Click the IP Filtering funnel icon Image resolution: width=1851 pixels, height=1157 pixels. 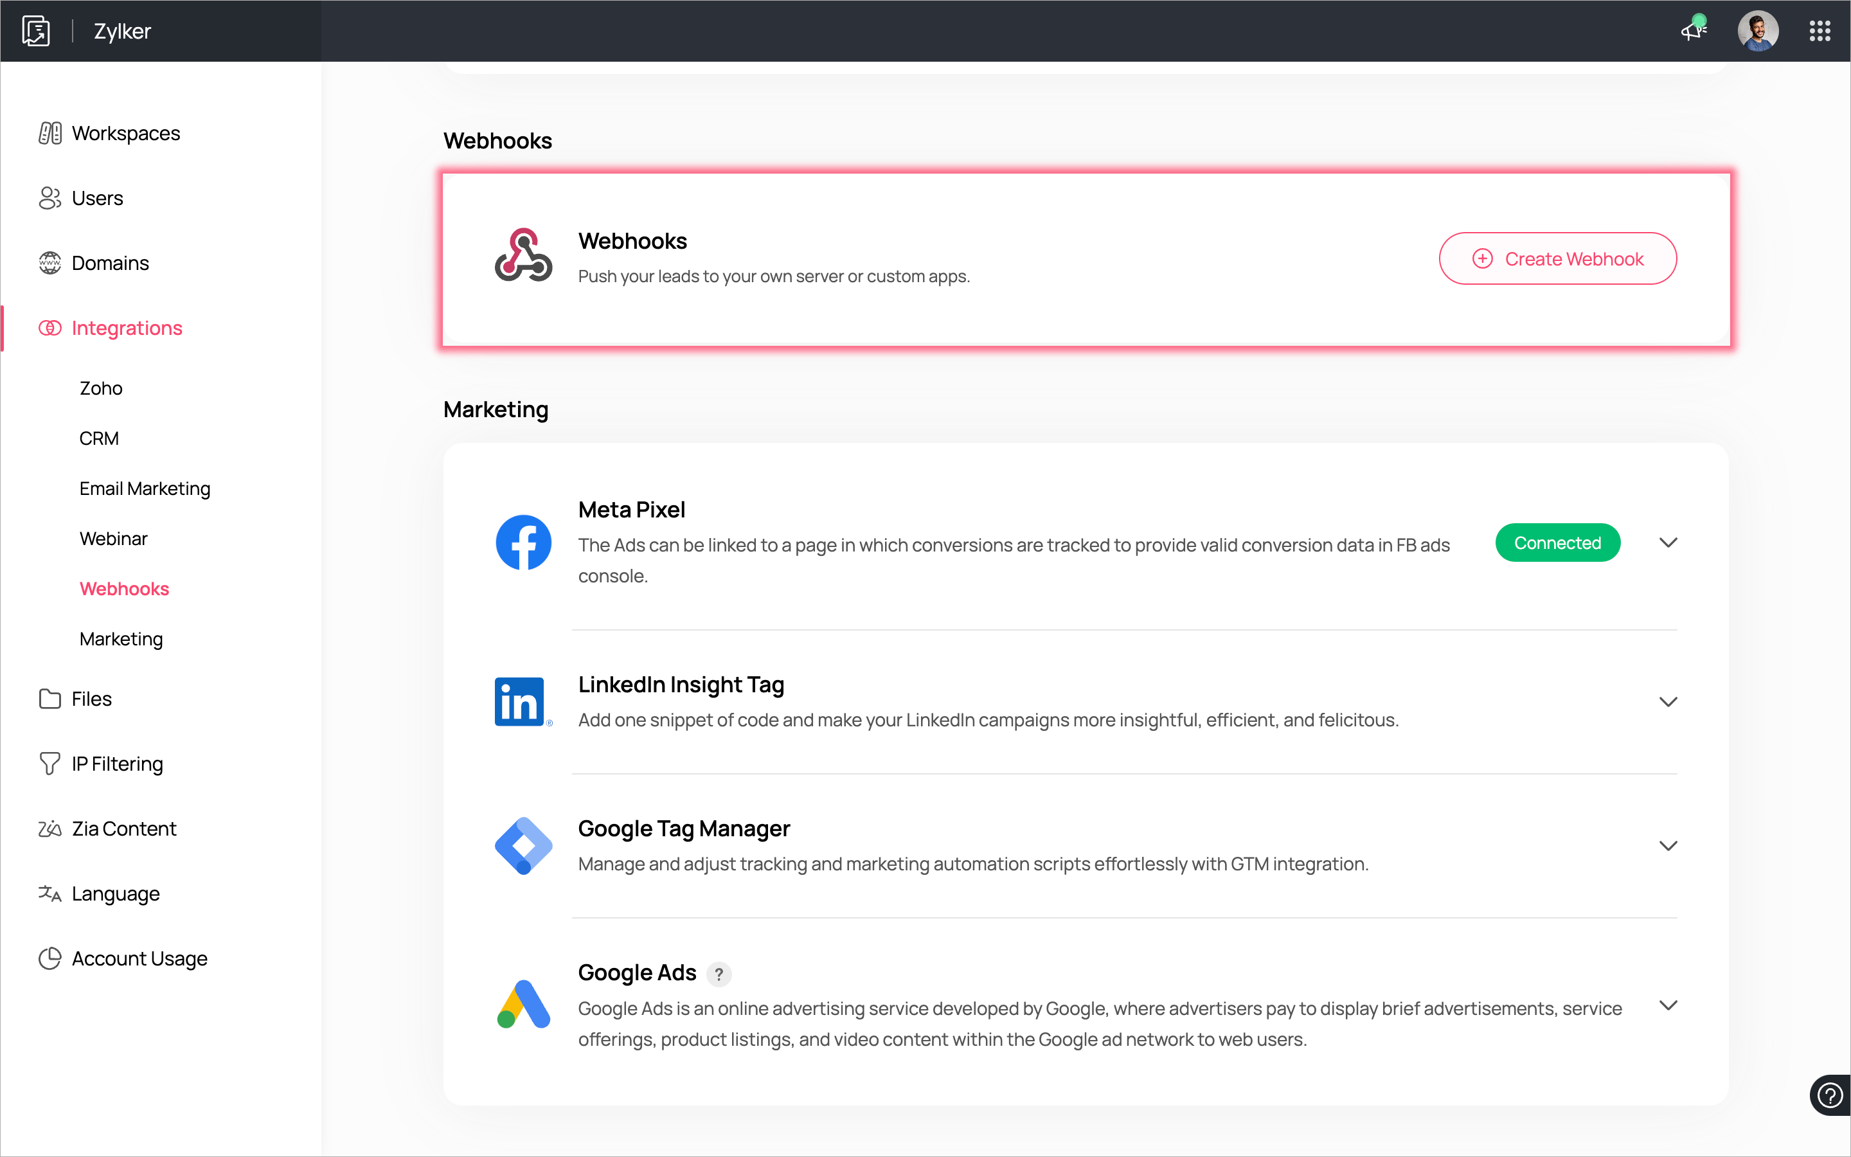point(49,764)
